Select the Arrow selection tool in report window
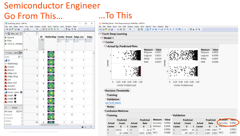Image resolution: width=240 pixels, height=136 pixels. click(x=147, y=29)
